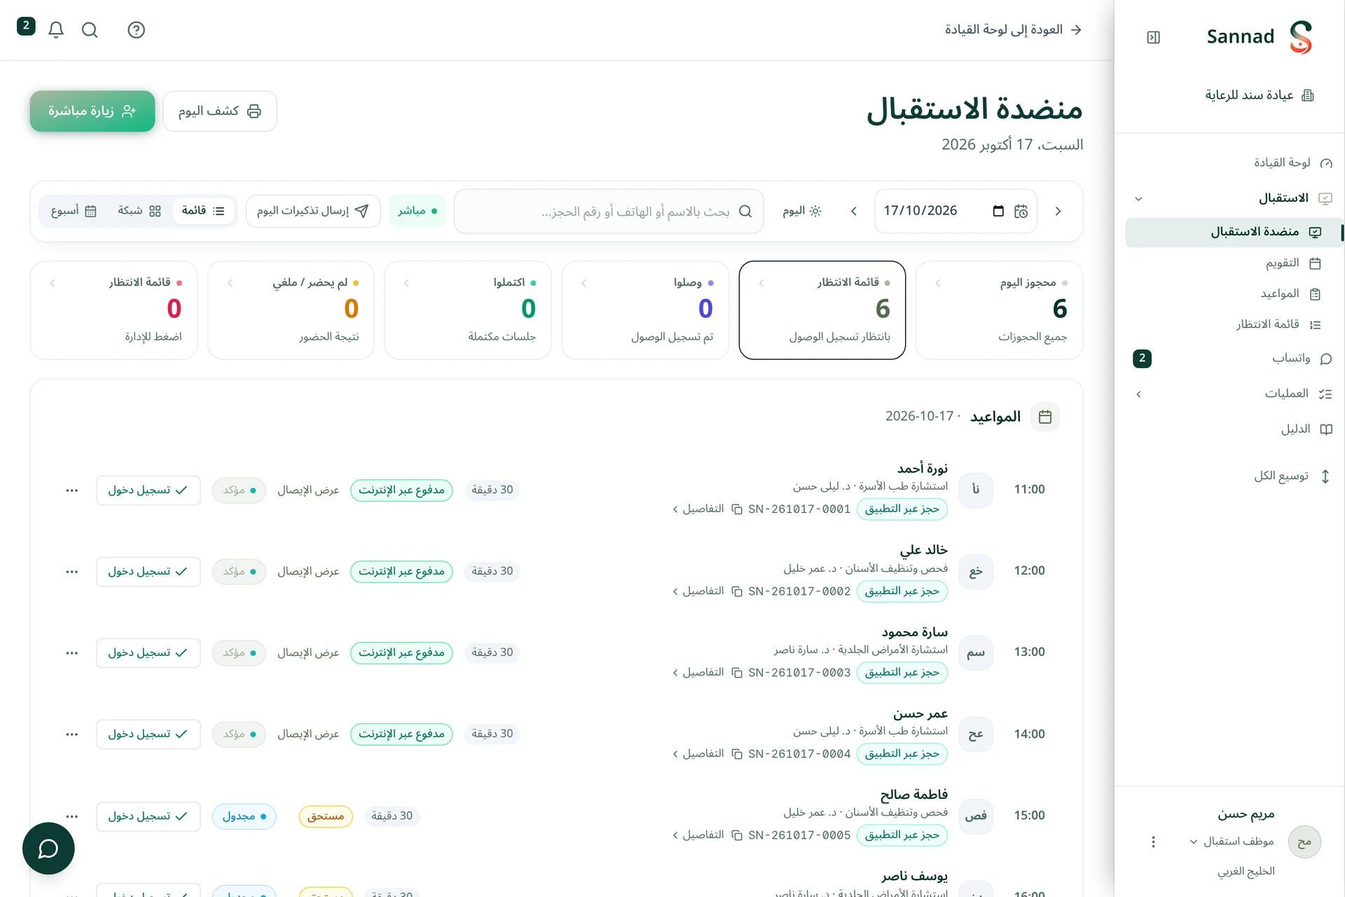Open user menu dots next to مريم حسن
Viewport: 1345px width, 897px height.
pos(1153,842)
